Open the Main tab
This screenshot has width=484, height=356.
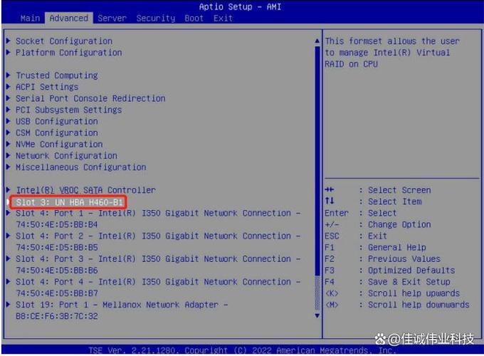(30, 18)
